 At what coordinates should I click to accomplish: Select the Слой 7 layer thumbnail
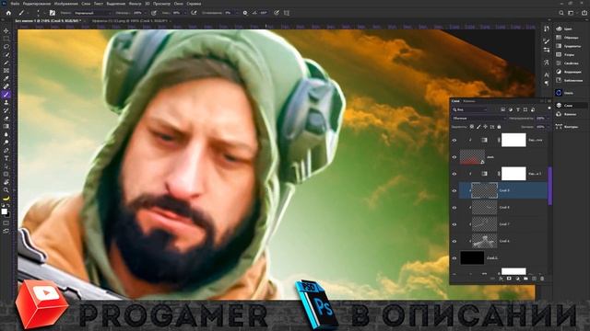pos(484,224)
